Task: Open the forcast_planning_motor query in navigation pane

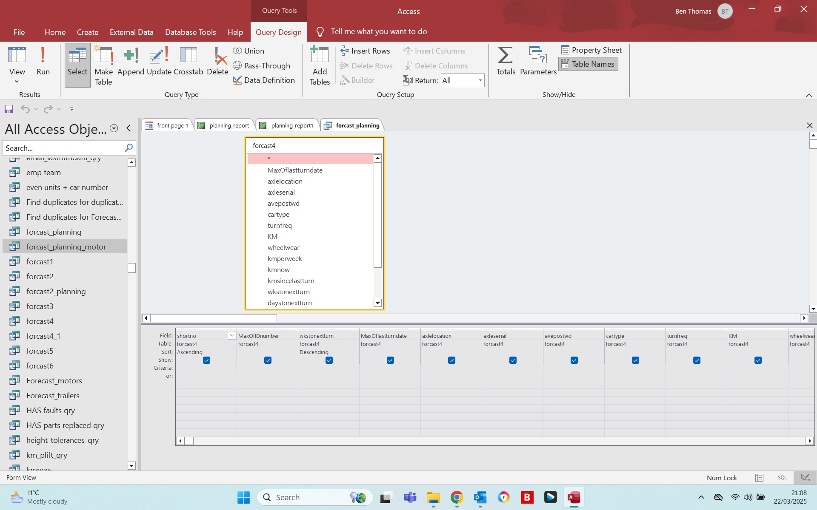Action: pyautogui.click(x=65, y=246)
